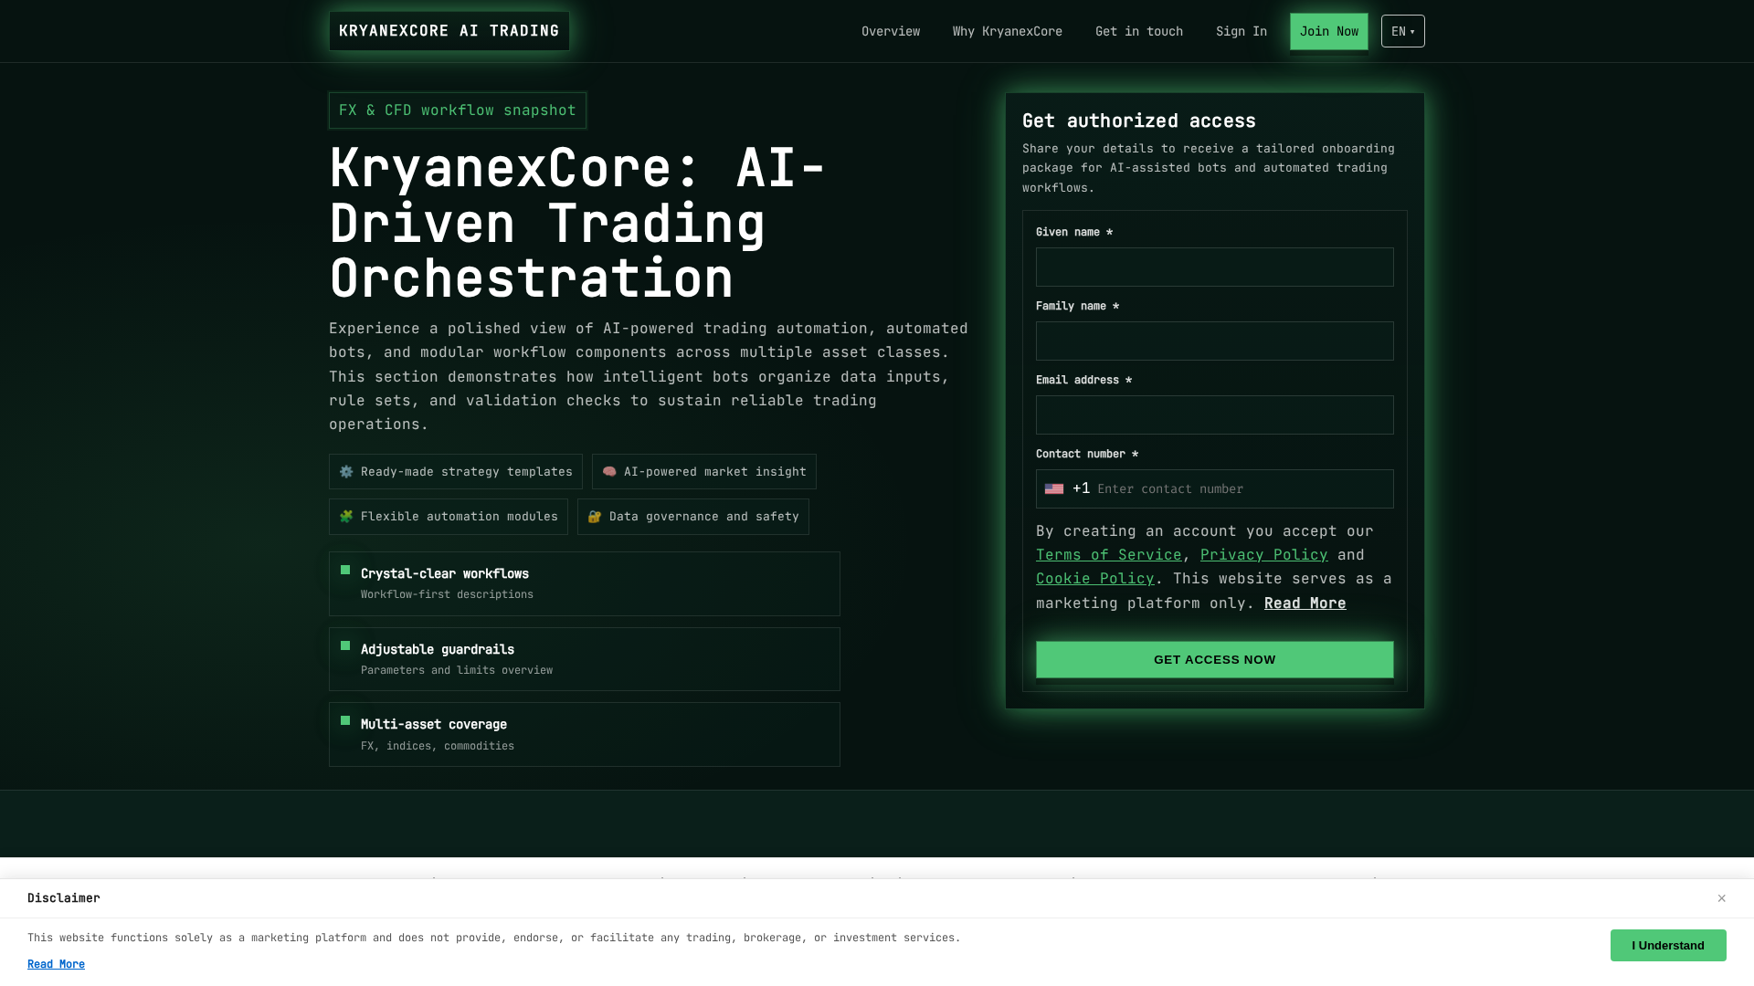Screen dimensions: 1754x986
Task: Click green square beside Adjustable guardrails
Action: (x=345, y=645)
